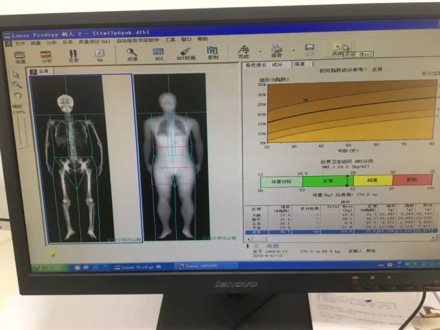Click the 测量 (Measure) toolbar icon
This screenshot has width=440, height=330.
tap(19, 57)
